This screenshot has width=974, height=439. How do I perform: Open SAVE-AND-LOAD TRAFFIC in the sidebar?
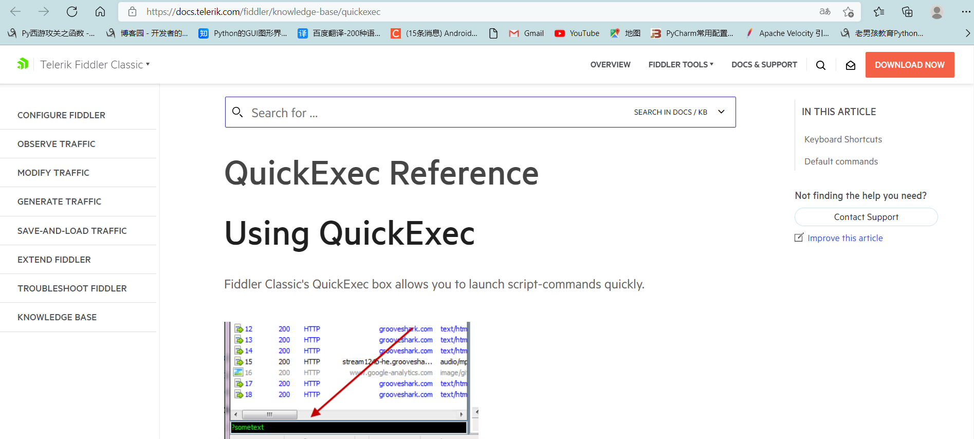coord(72,231)
